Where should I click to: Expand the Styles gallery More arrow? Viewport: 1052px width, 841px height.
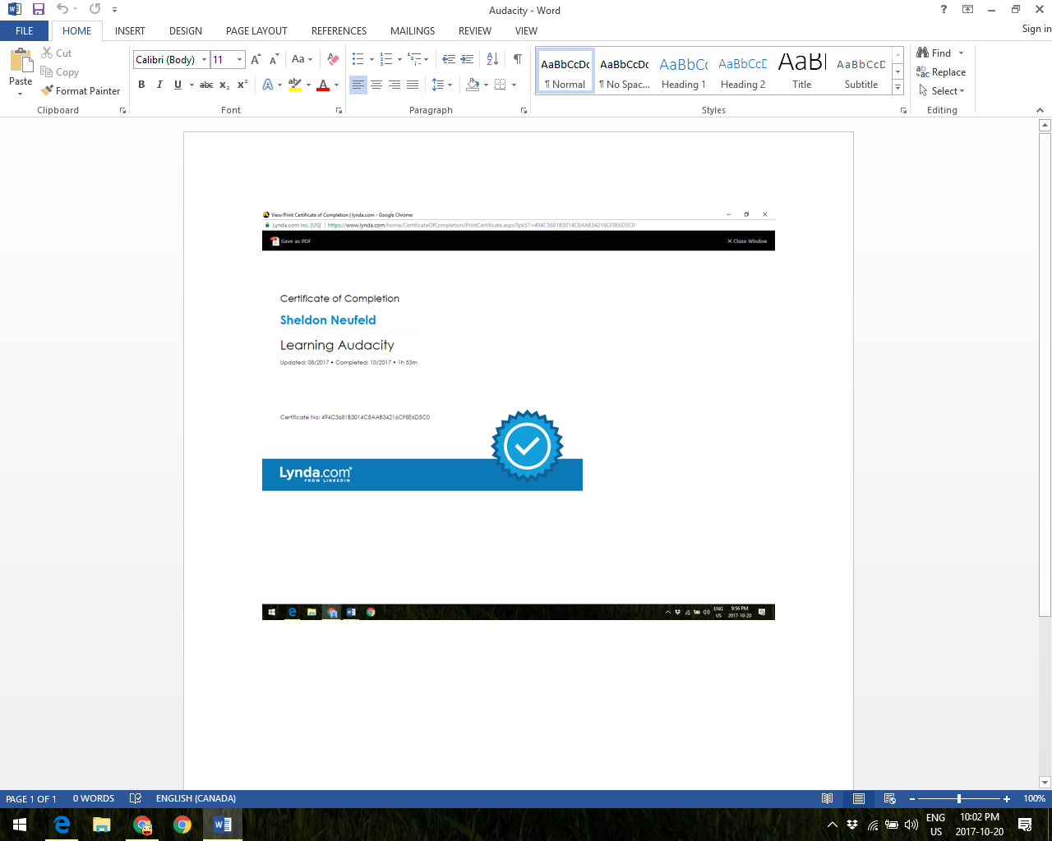click(897, 87)
